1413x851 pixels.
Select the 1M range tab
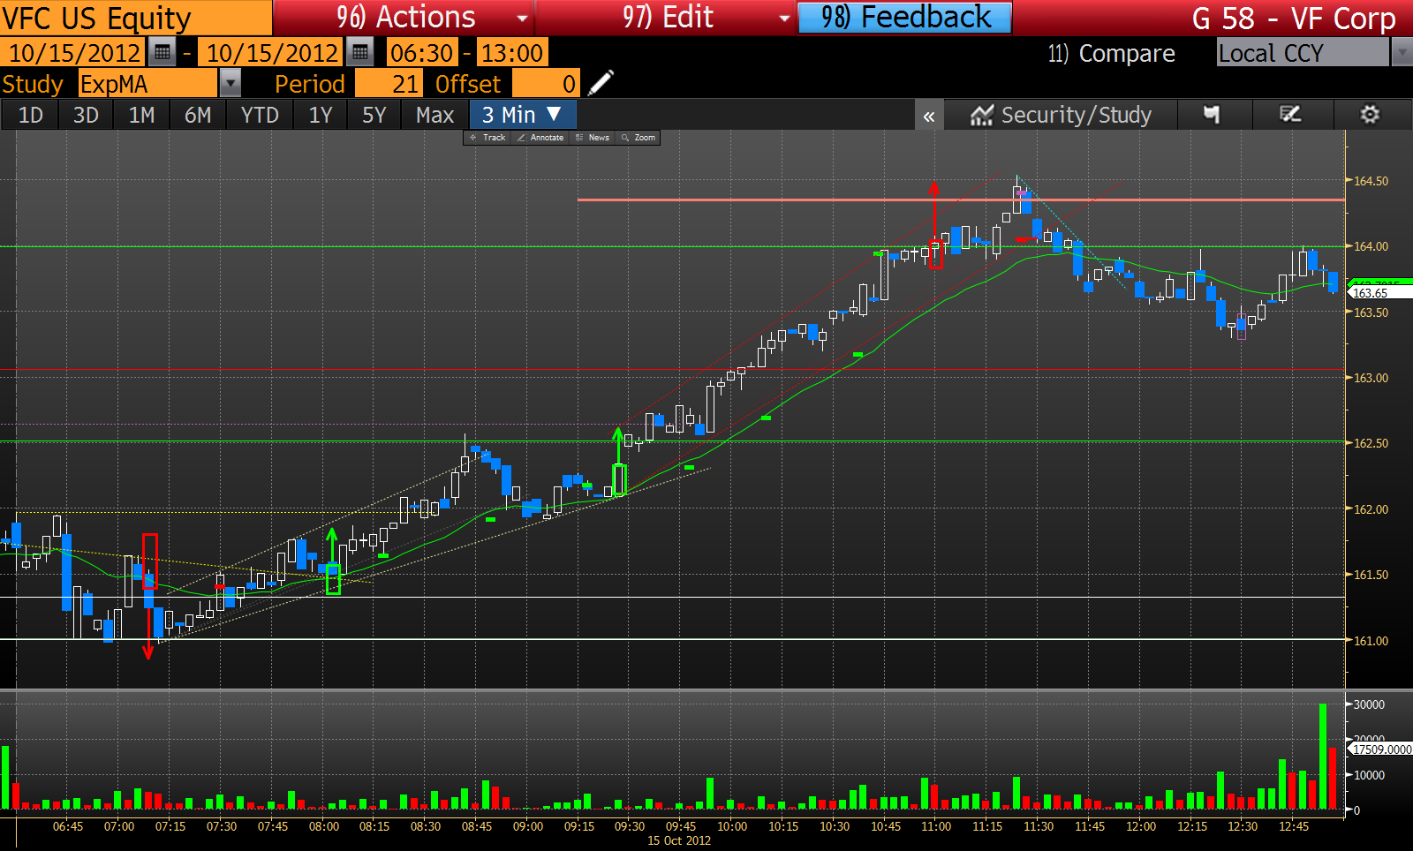[x=141, y=115]
